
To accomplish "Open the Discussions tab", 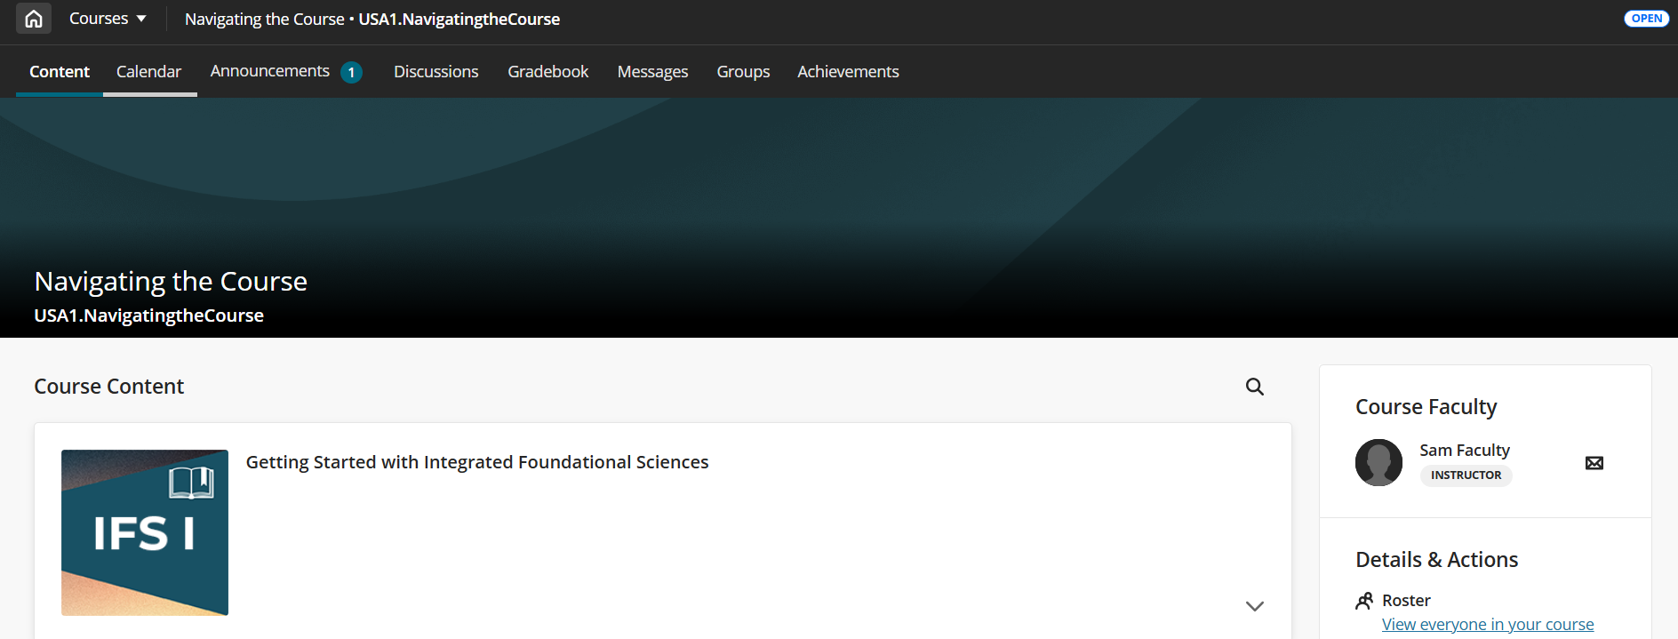I will point(435,72).
